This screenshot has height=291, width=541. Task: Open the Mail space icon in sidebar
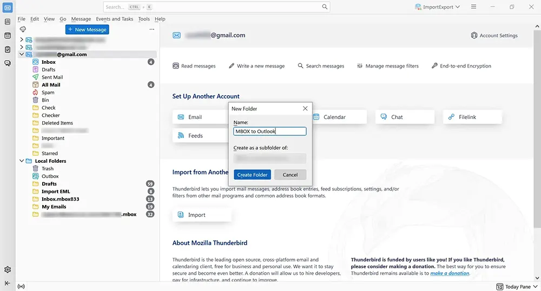tap(8, 8)
